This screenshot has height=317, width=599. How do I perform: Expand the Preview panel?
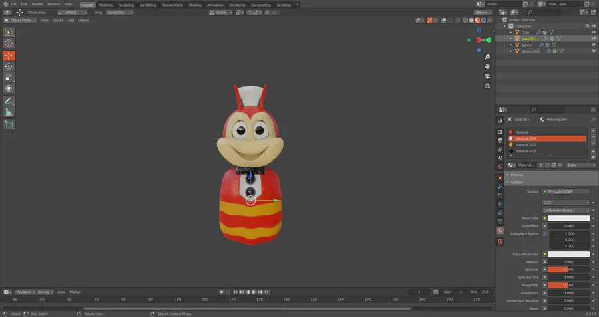tap(517, 175)
